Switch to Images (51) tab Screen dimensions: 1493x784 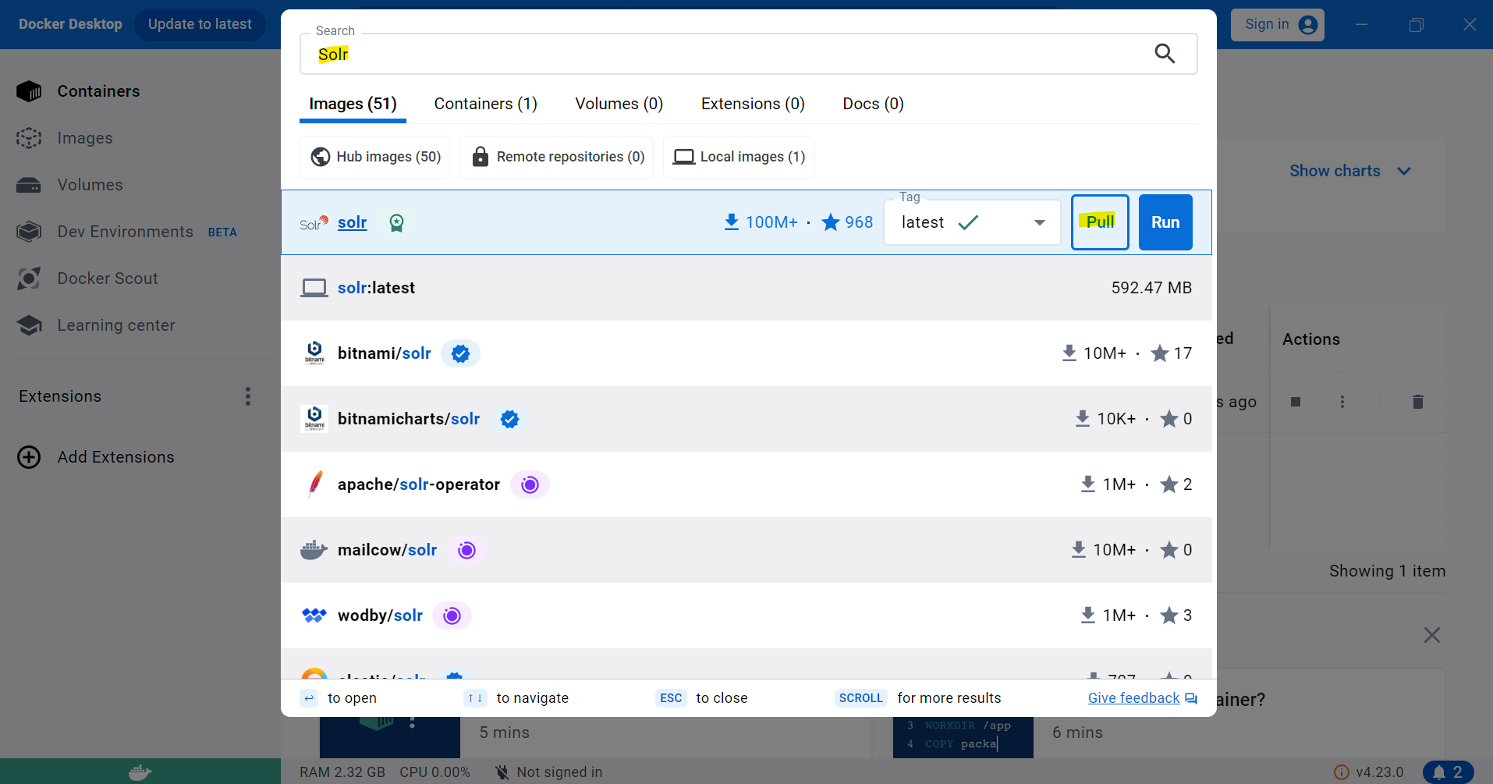(x=353, y=104)
